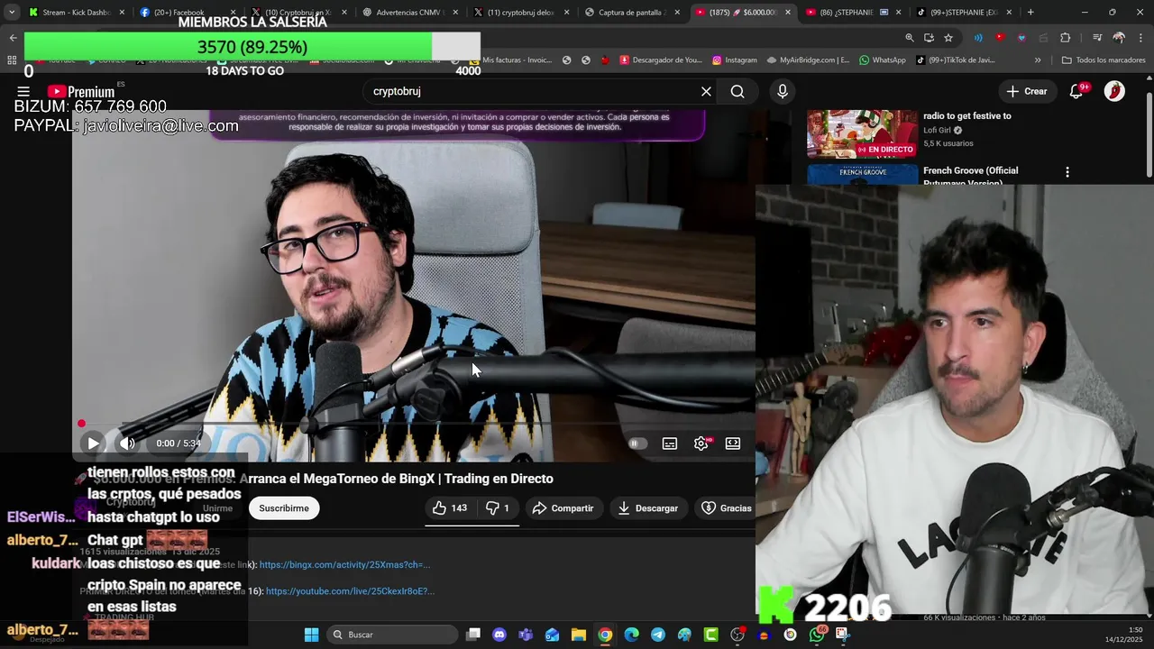The width and height of the screenshot is (1154, 649).
Task: Start voice search with the microphone
Action: 783,91
